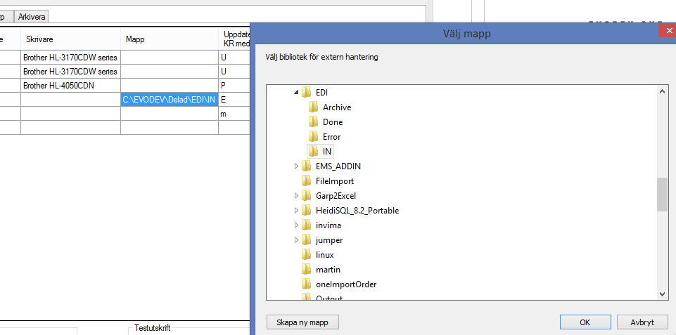Expand the HeidiSQL_8.2_Portable folder node

tap(296, 211)
